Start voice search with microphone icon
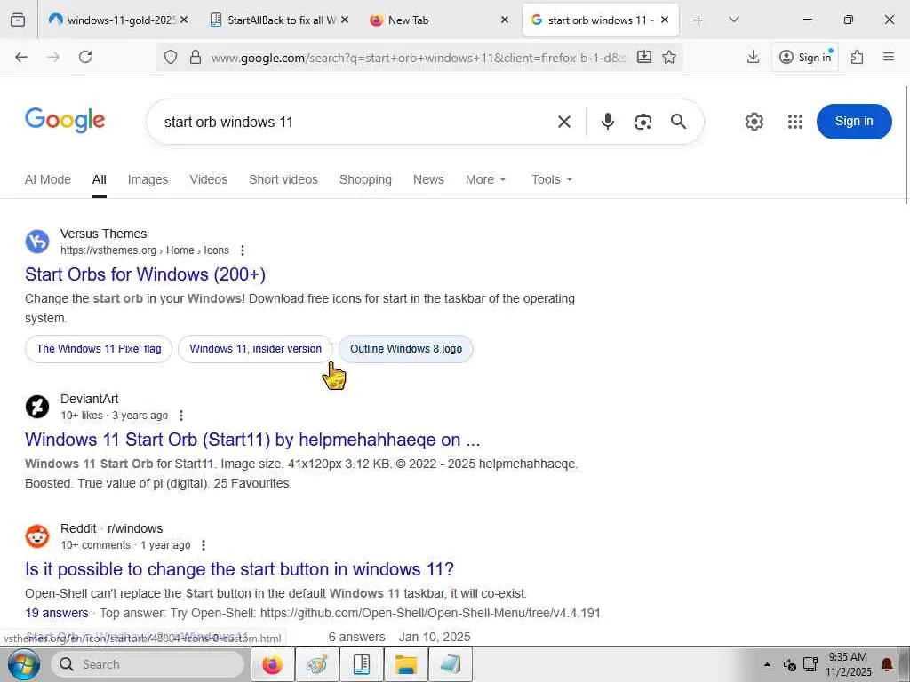910x682 pixels. 608,122
